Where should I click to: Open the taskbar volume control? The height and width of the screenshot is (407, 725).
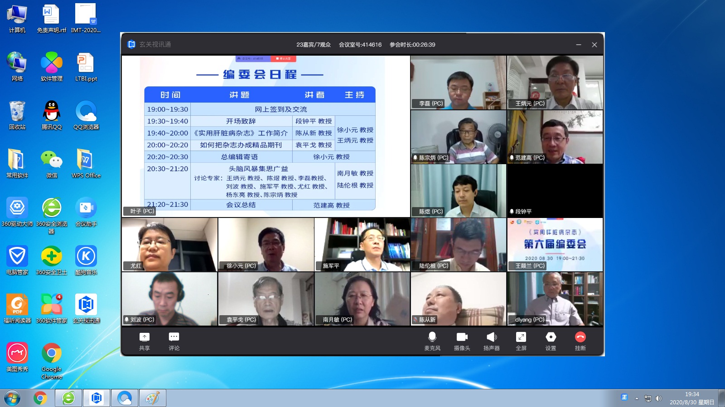pos(658,398)
